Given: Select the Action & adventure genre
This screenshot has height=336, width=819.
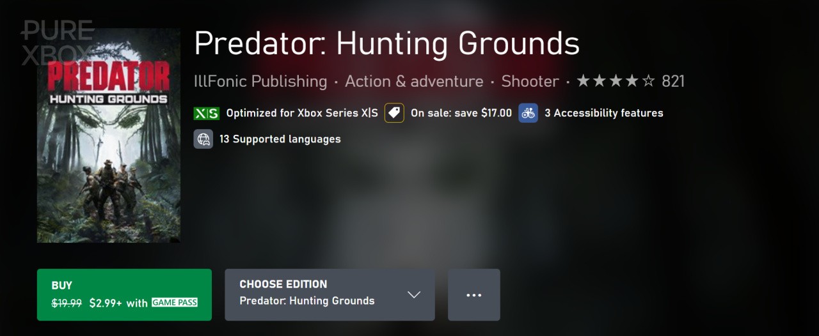Looking at the screenshot, I should click(x=414, y=81).
